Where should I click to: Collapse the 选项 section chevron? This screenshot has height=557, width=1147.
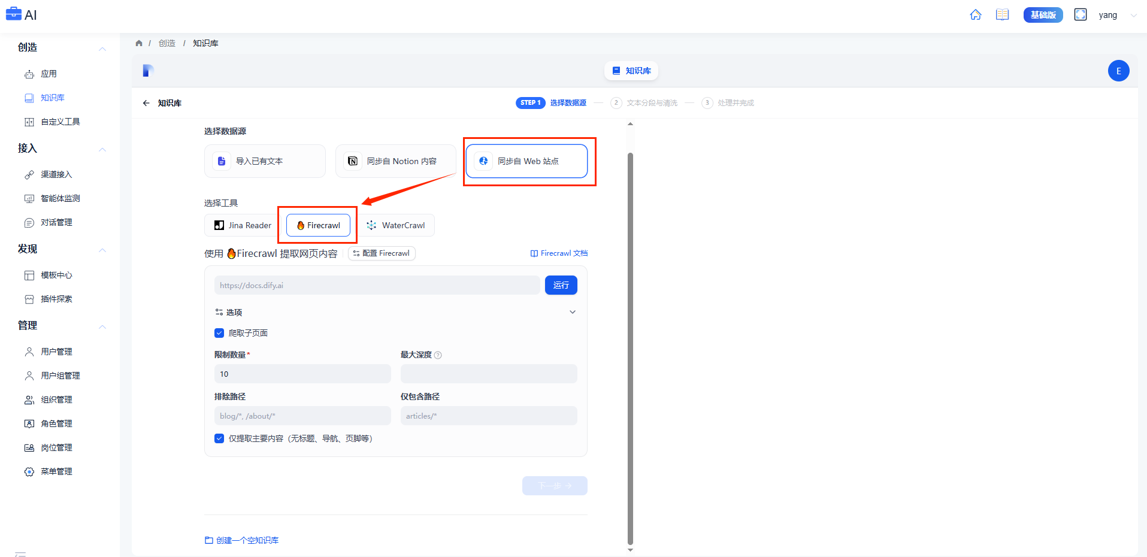click(x=572, y=312)
